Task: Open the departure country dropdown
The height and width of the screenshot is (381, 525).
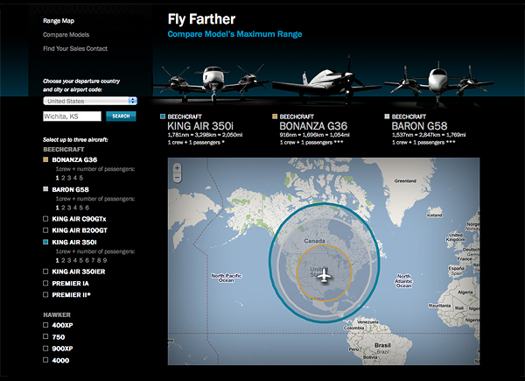Action: 89,101
